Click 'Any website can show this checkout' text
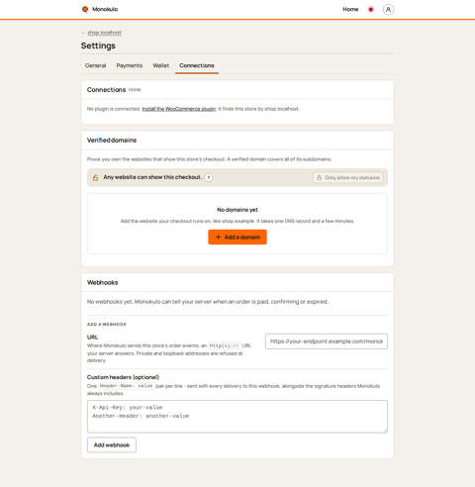475x487 pixels. 152,177
